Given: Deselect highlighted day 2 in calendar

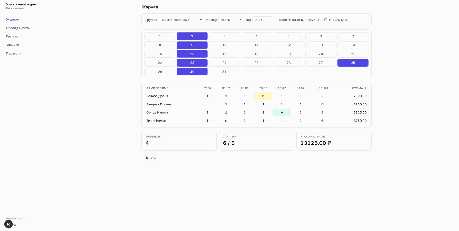Looking at the screenshot, I should tap(192, 36).
